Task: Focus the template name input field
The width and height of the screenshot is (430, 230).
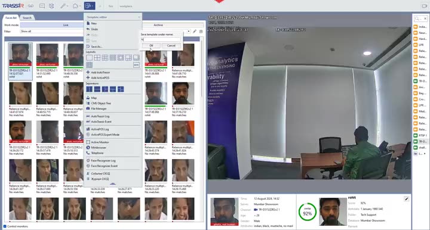Action: click(x=161, y=39)
